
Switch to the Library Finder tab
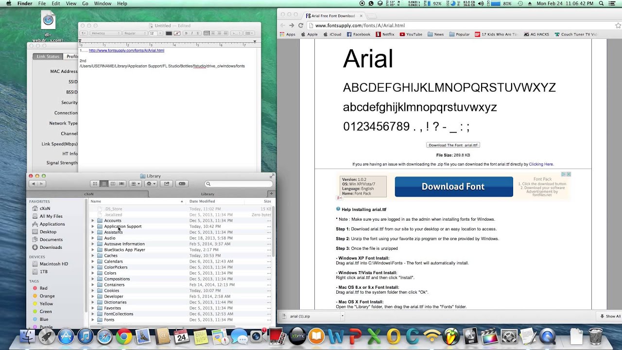(x=207, y=194)
